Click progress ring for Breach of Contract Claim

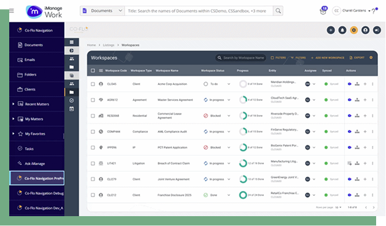[x=243, y=163]
